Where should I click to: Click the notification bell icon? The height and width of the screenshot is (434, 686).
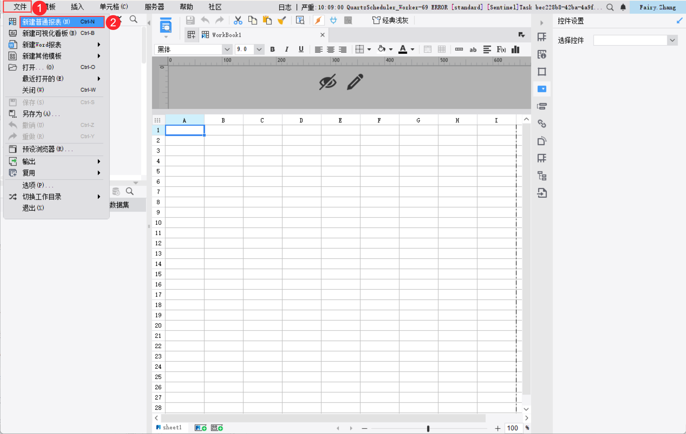[x=623, y=7]
